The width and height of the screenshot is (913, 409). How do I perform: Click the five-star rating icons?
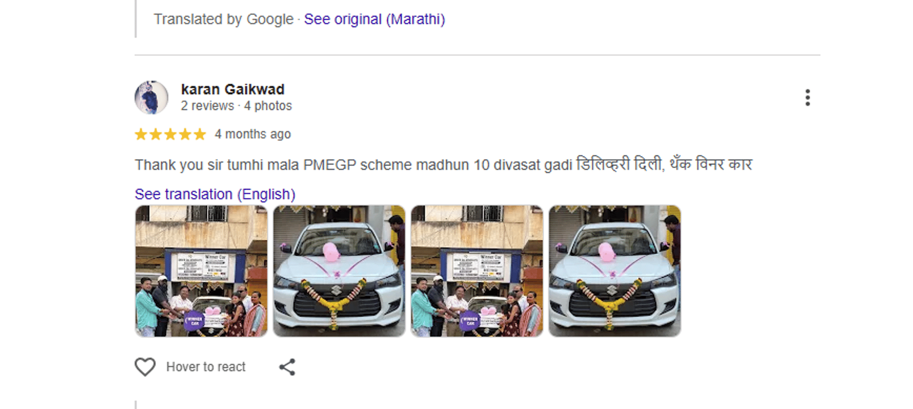(x=170, y=134)
